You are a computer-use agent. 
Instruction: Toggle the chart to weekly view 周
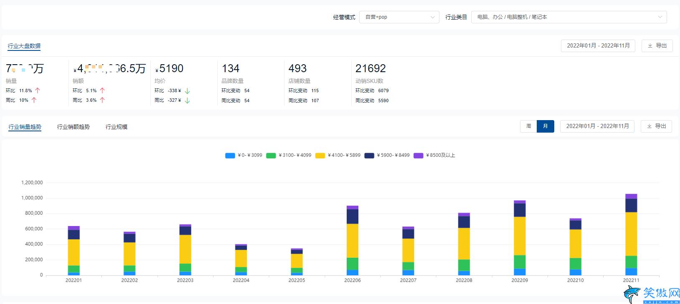(x=528, y=126)
